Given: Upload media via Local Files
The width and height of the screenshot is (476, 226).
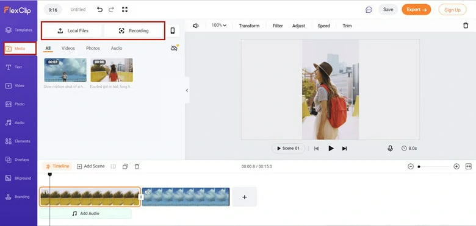Looking at the screenshot, I should [72, 30].
